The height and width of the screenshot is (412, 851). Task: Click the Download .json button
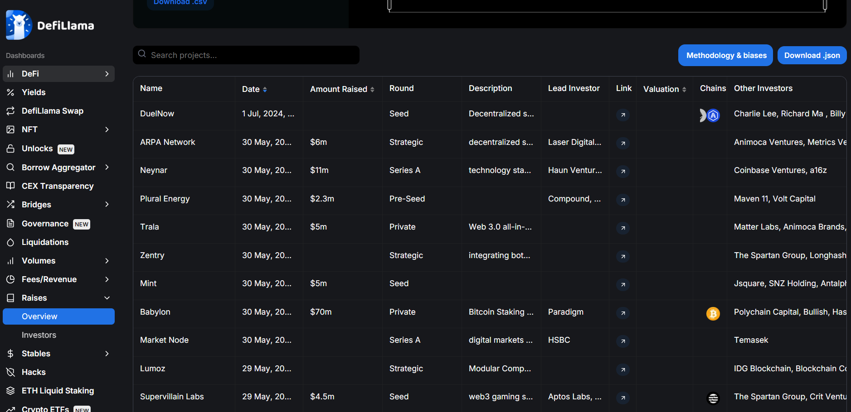point(812,55)
